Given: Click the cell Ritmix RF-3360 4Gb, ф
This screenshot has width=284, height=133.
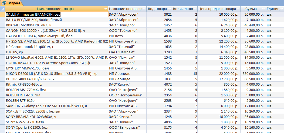Looking at the screenshot, I should tap(57, 84).
